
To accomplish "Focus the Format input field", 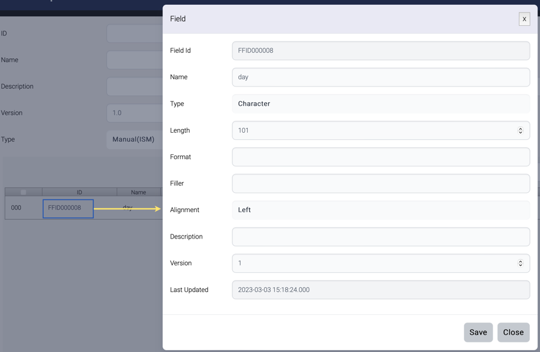I will pyautogui.click(x=380, y=157).
